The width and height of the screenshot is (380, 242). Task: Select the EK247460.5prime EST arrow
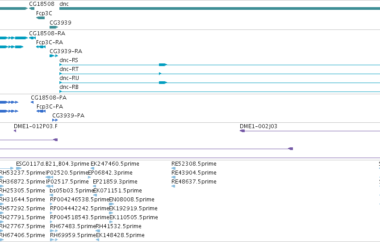click(92, 168)
